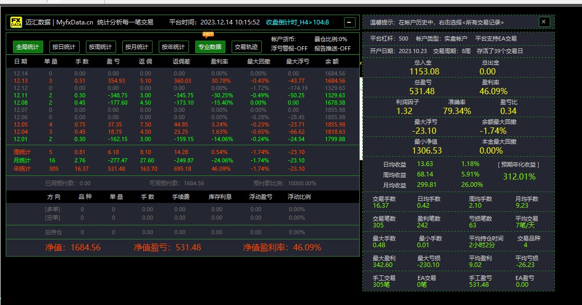Click the 最小净值 1306.53 value
The height and width of the screenshot is (305, 582).
[427, 150]
